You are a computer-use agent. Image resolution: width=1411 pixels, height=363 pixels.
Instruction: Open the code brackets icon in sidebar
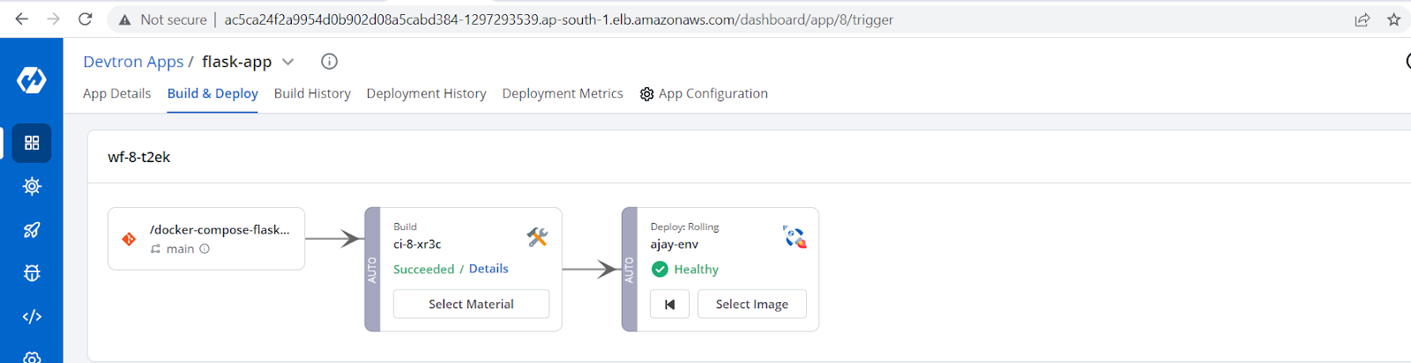(32, 316)
